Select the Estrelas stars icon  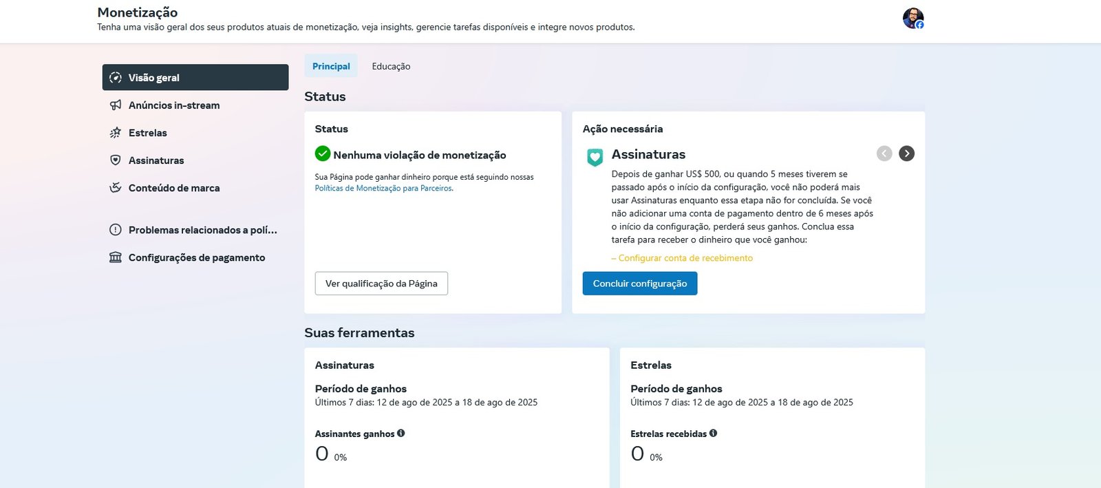(116, 133)
